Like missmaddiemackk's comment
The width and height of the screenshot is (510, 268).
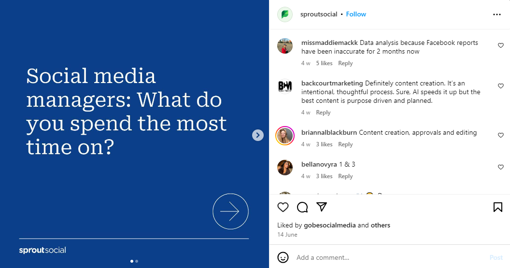tap(501, 45)
